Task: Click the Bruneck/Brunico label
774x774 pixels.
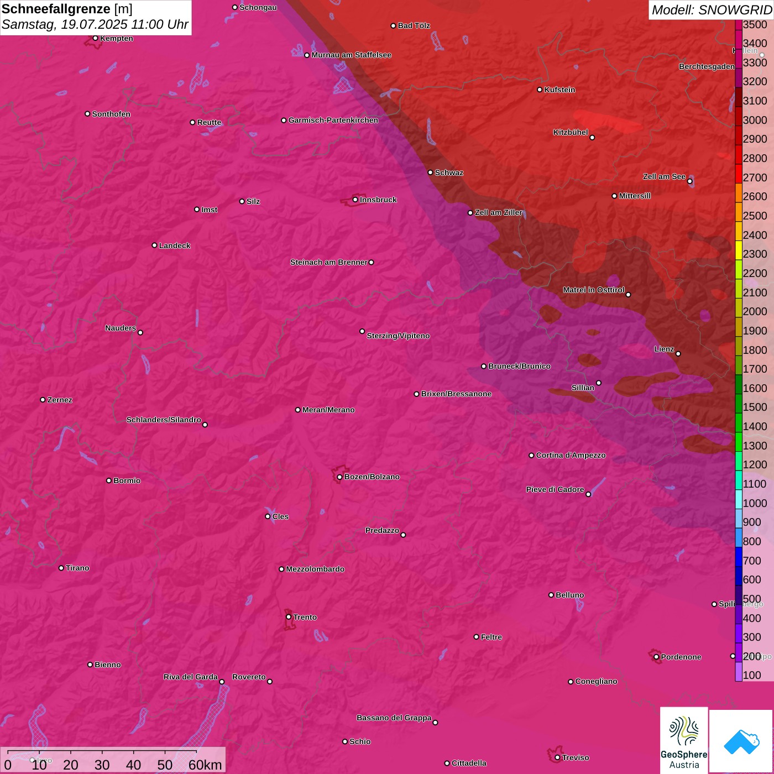Action: (519, 366)
